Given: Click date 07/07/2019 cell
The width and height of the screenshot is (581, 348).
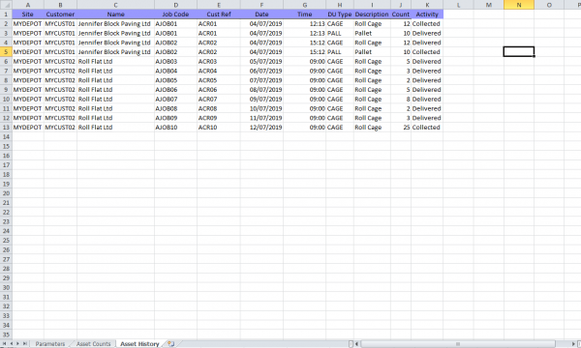Looking at the screenshot, I should pos(261,80).
